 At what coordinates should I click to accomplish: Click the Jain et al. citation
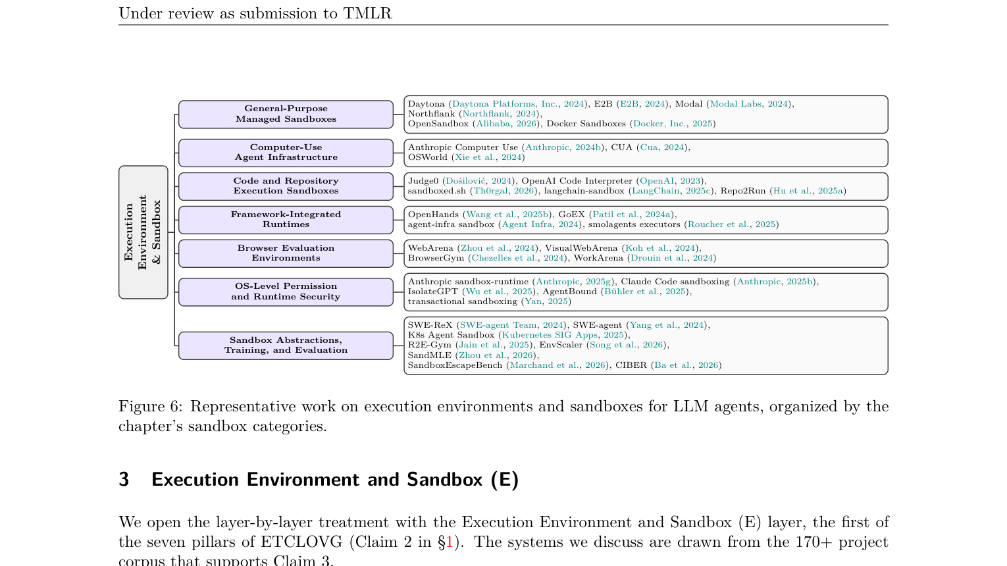click(494, 345)
